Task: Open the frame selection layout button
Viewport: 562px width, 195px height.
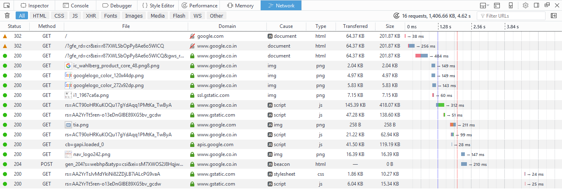Action: 484,5
